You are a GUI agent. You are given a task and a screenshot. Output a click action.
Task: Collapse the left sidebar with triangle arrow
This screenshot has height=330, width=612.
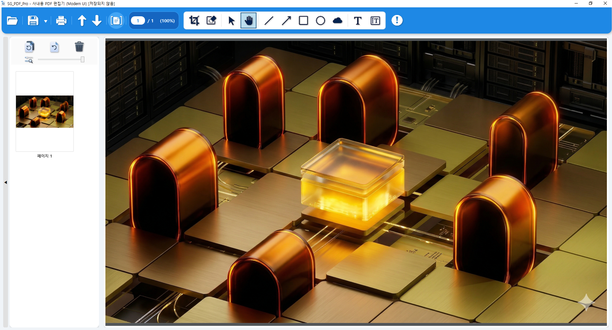click(5, 182)
